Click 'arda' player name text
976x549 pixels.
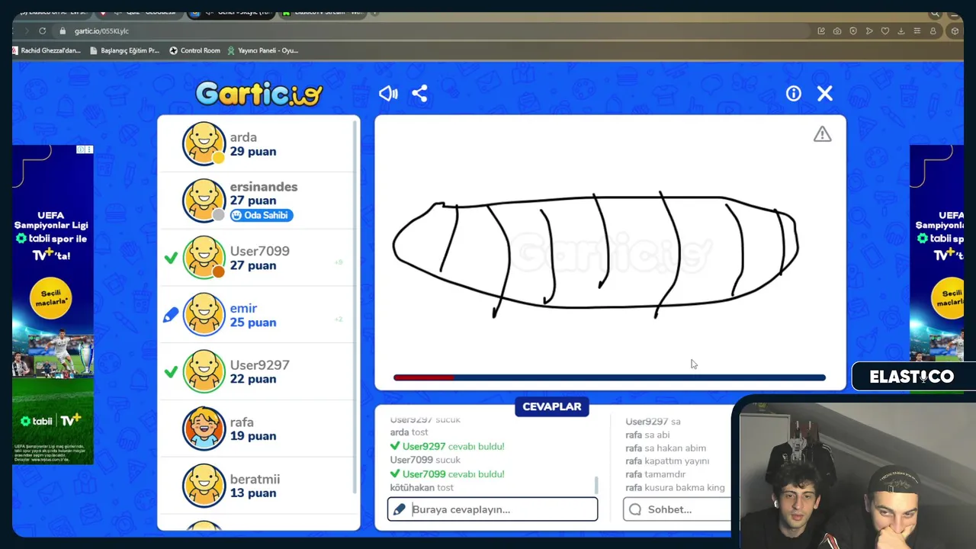pos(243,137)
